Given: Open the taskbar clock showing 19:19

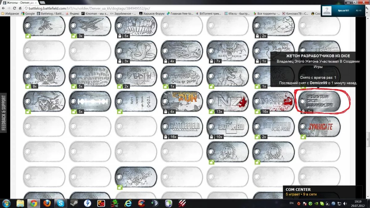Looking at the screenshot, I should point(358,203).
